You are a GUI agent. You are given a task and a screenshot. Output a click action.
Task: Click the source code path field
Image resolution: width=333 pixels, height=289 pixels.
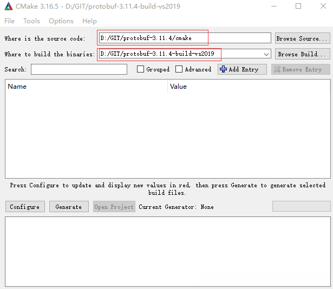pyautogui.click(x=185, y=38)
